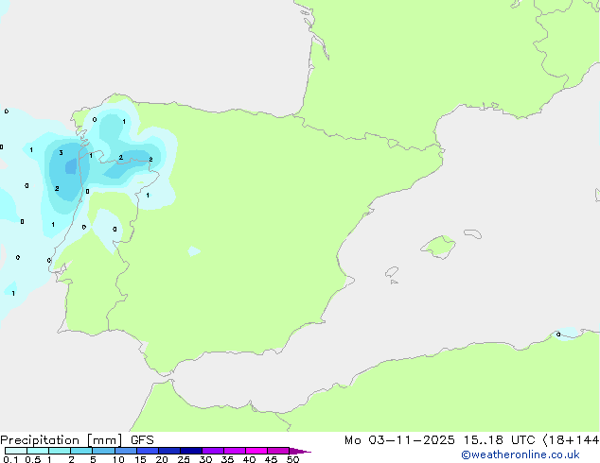
Task: Select the 40–45 mm magenta legend swatch
Action: click(x=256, y=451)
